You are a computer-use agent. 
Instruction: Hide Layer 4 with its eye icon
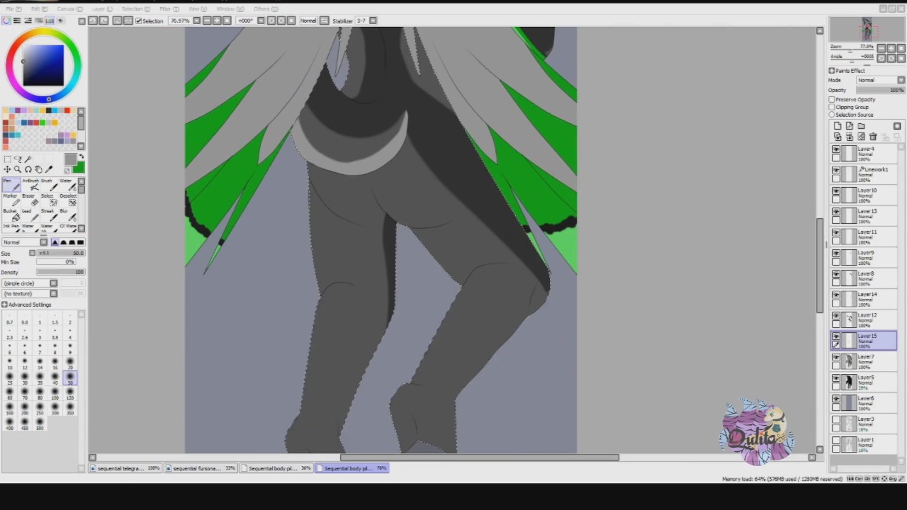coord(836,150)
